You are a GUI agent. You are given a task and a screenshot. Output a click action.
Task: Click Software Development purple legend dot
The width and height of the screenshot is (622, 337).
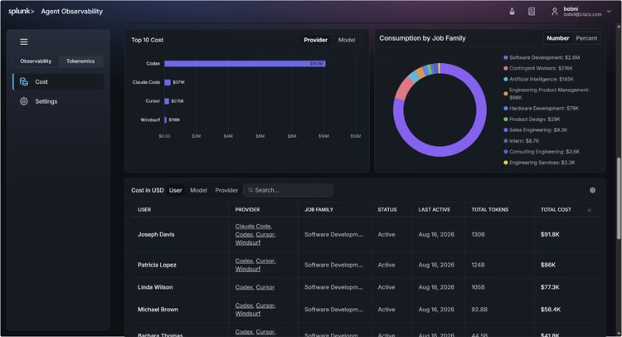coord(505,57)
